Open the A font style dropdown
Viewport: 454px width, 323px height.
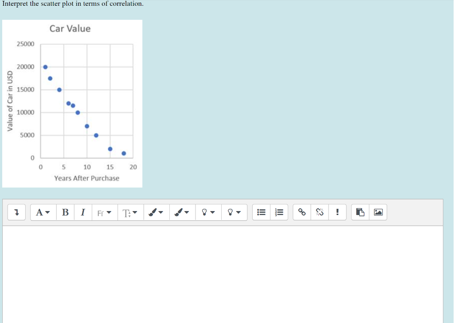pos(43,212)
